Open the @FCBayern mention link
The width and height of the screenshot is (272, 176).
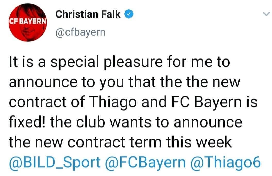145,162
